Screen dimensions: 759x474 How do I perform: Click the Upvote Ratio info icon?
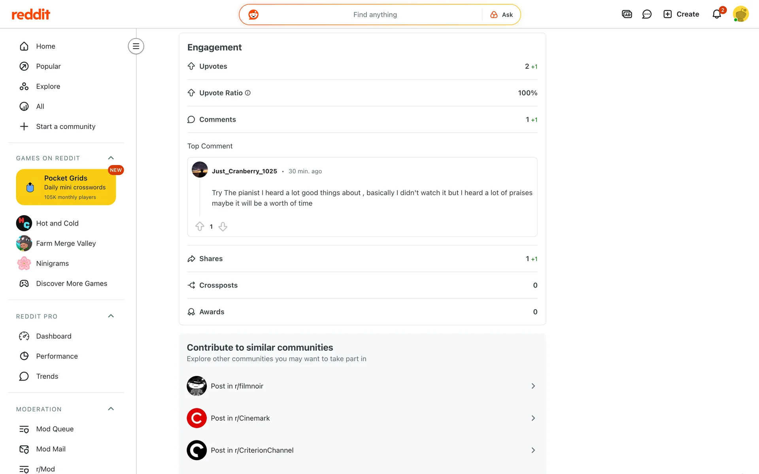248,93
